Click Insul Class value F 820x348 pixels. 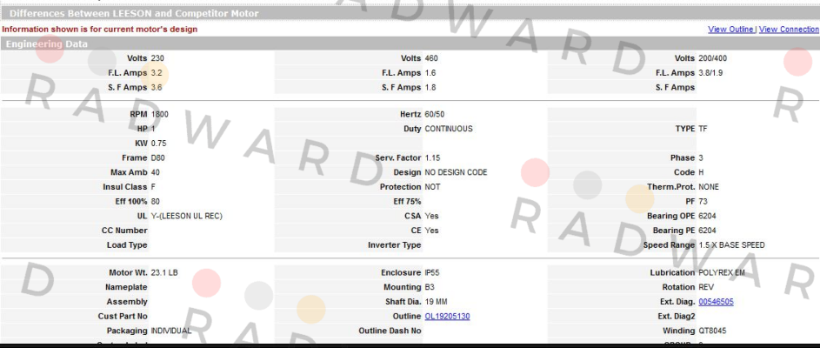click(153, 187)
